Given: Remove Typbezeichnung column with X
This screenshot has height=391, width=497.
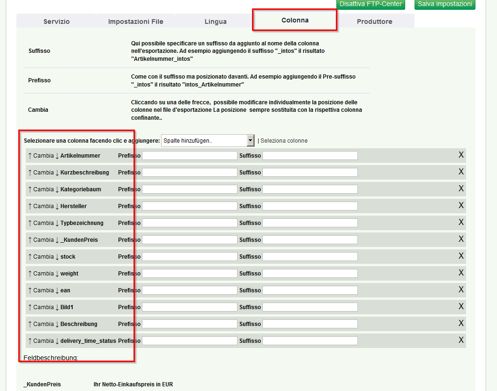Looking at the screenshot, I should click(x=461, y=222).
